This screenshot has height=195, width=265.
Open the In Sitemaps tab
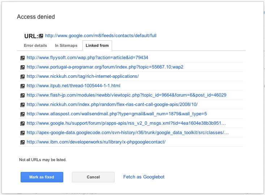[x=66, y=46]
